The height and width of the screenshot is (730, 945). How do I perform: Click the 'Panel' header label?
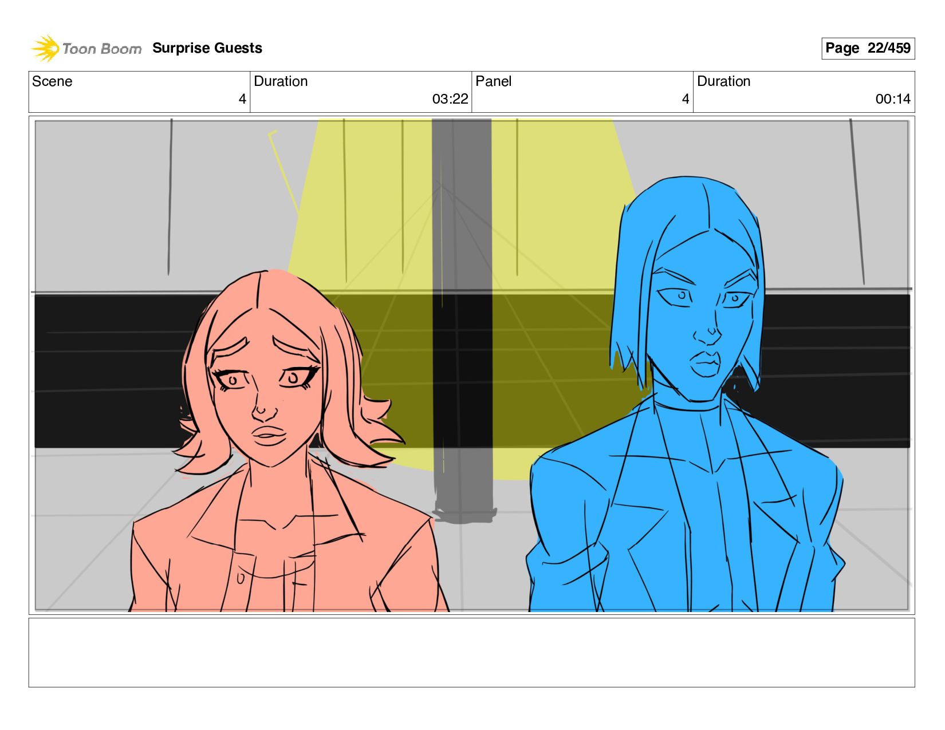(493, 81)
